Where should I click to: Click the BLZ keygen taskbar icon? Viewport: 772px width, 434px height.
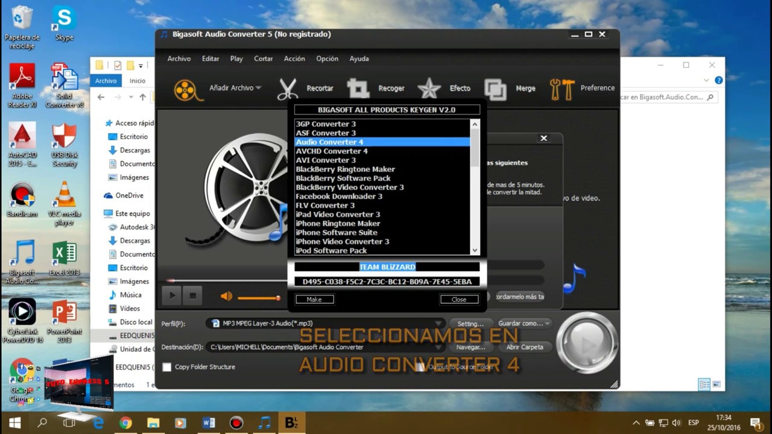[292, 423]
